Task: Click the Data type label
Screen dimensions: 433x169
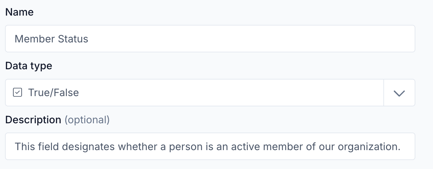Action: coord(29,66)
